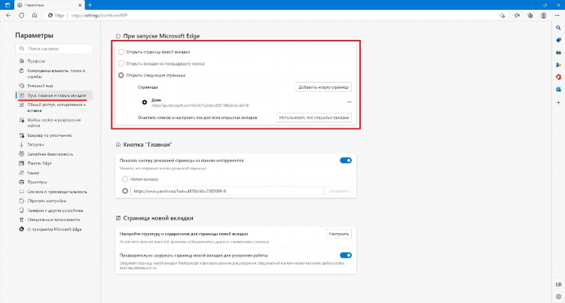The width and height of the screenshot is (565, 303).
Task: Select the custom URL radio for Home button
Action: coord(125,191)
